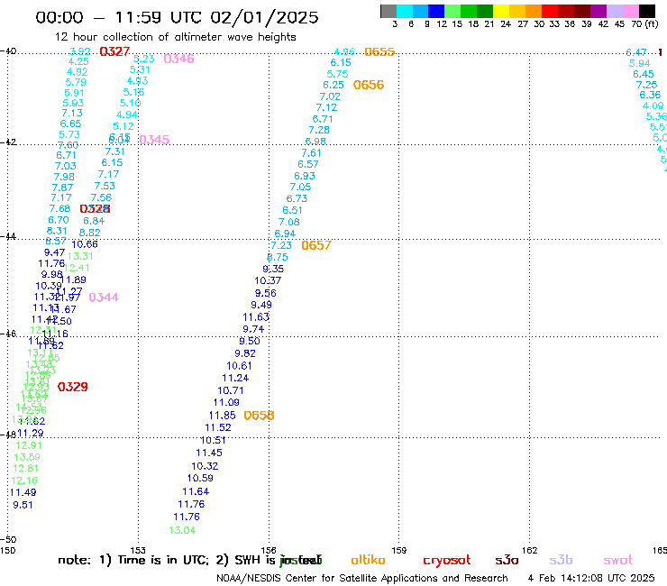Select the pure blue swatch in the scale
Image resolution: width=667 pixels, height=586 pixels.
[437, 11]
